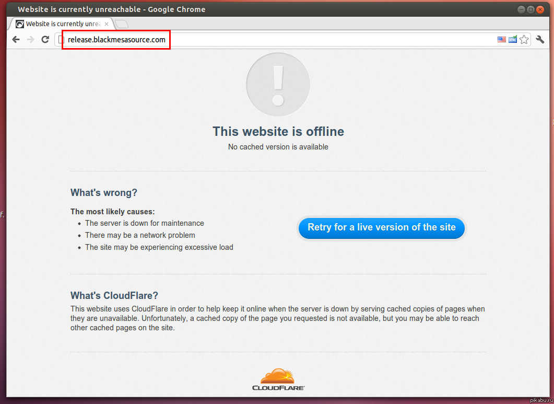Click the window title bar text

click(112, 9)
